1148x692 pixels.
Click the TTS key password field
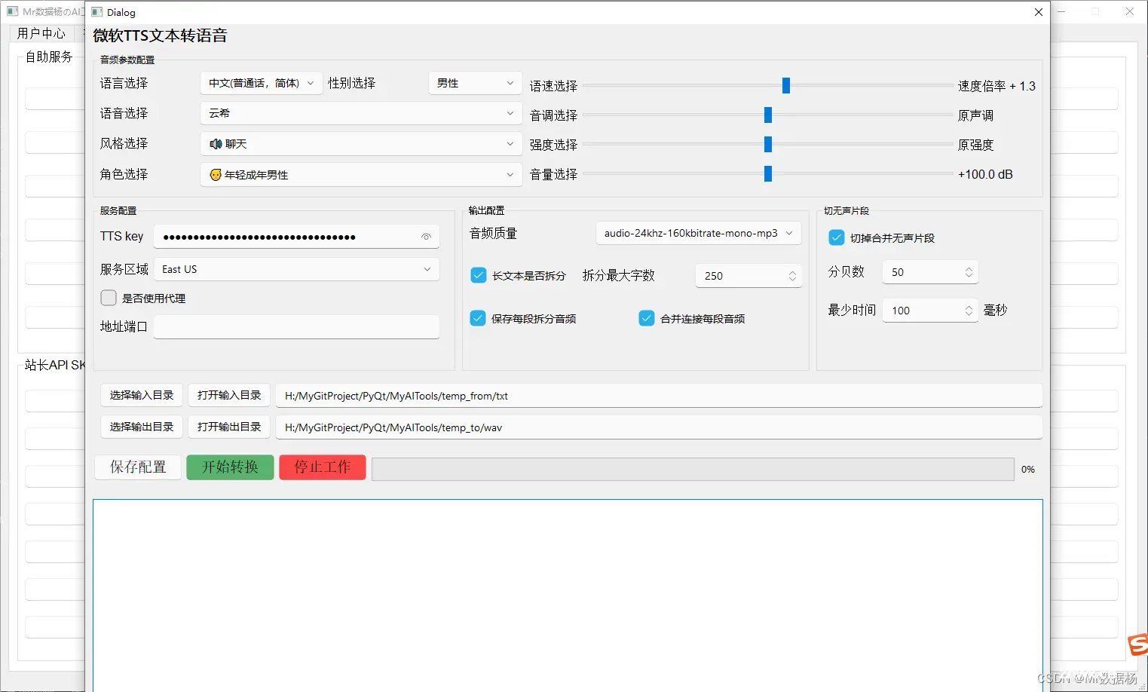pos(296,237)
